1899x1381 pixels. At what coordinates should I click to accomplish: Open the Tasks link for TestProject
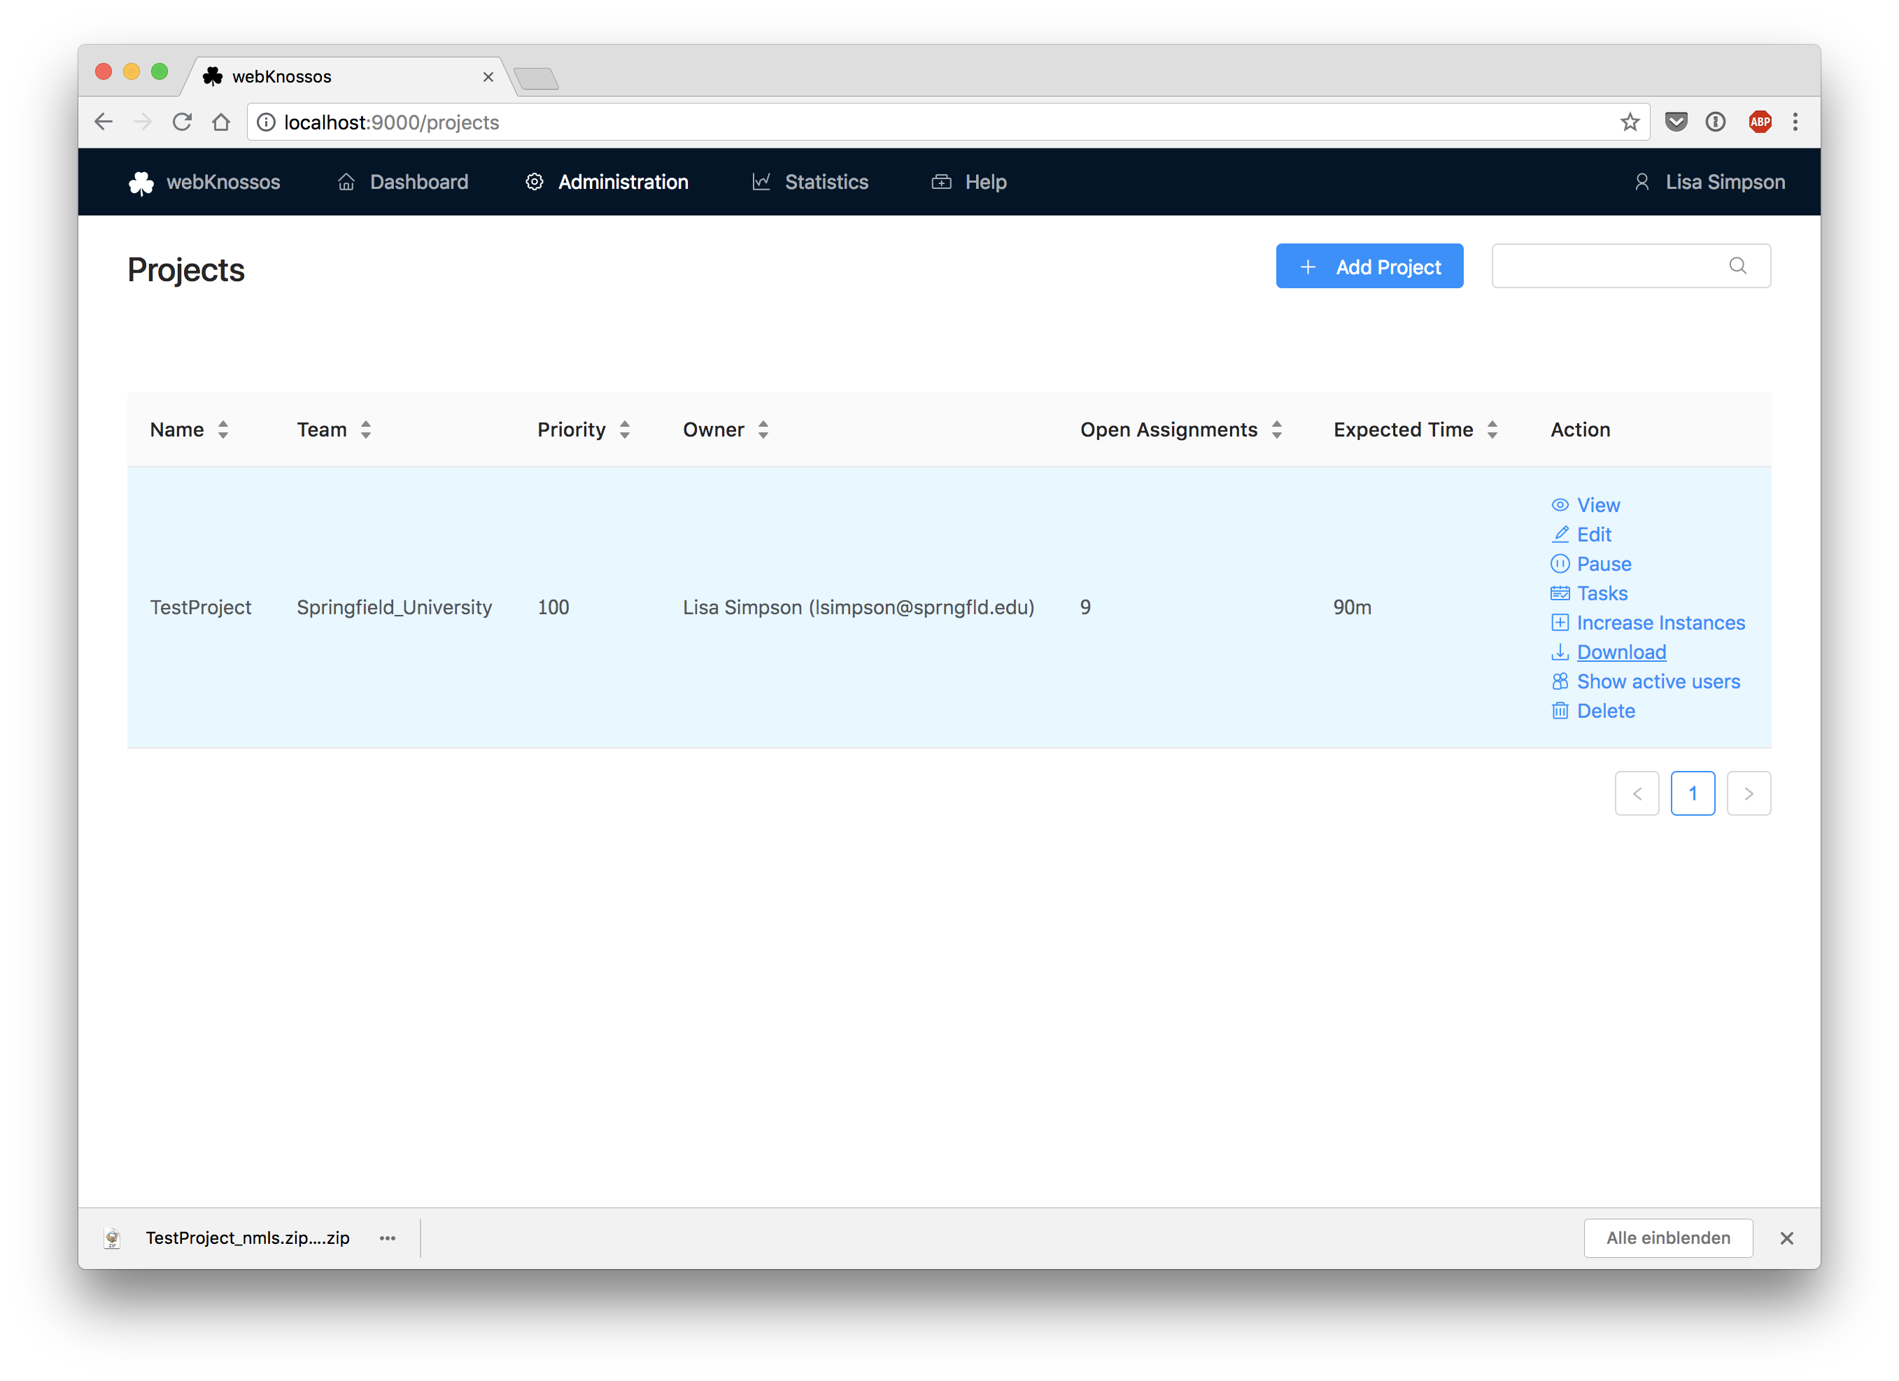coord(1602,593)
